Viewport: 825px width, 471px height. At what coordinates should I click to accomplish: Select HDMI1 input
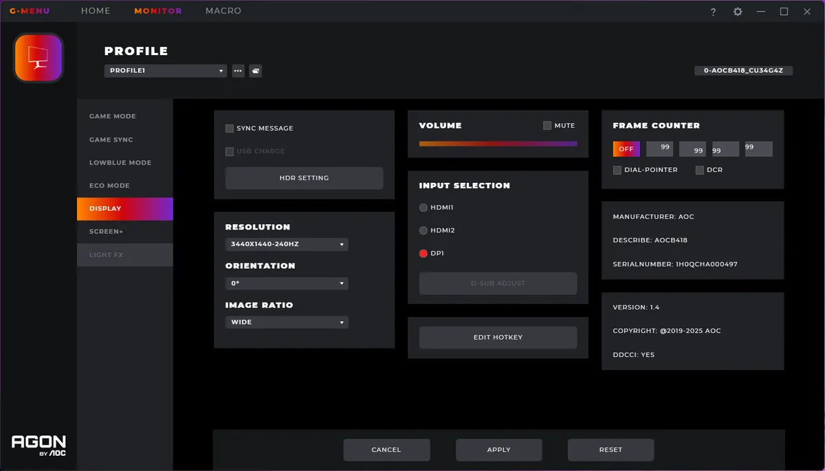point(423,208)
